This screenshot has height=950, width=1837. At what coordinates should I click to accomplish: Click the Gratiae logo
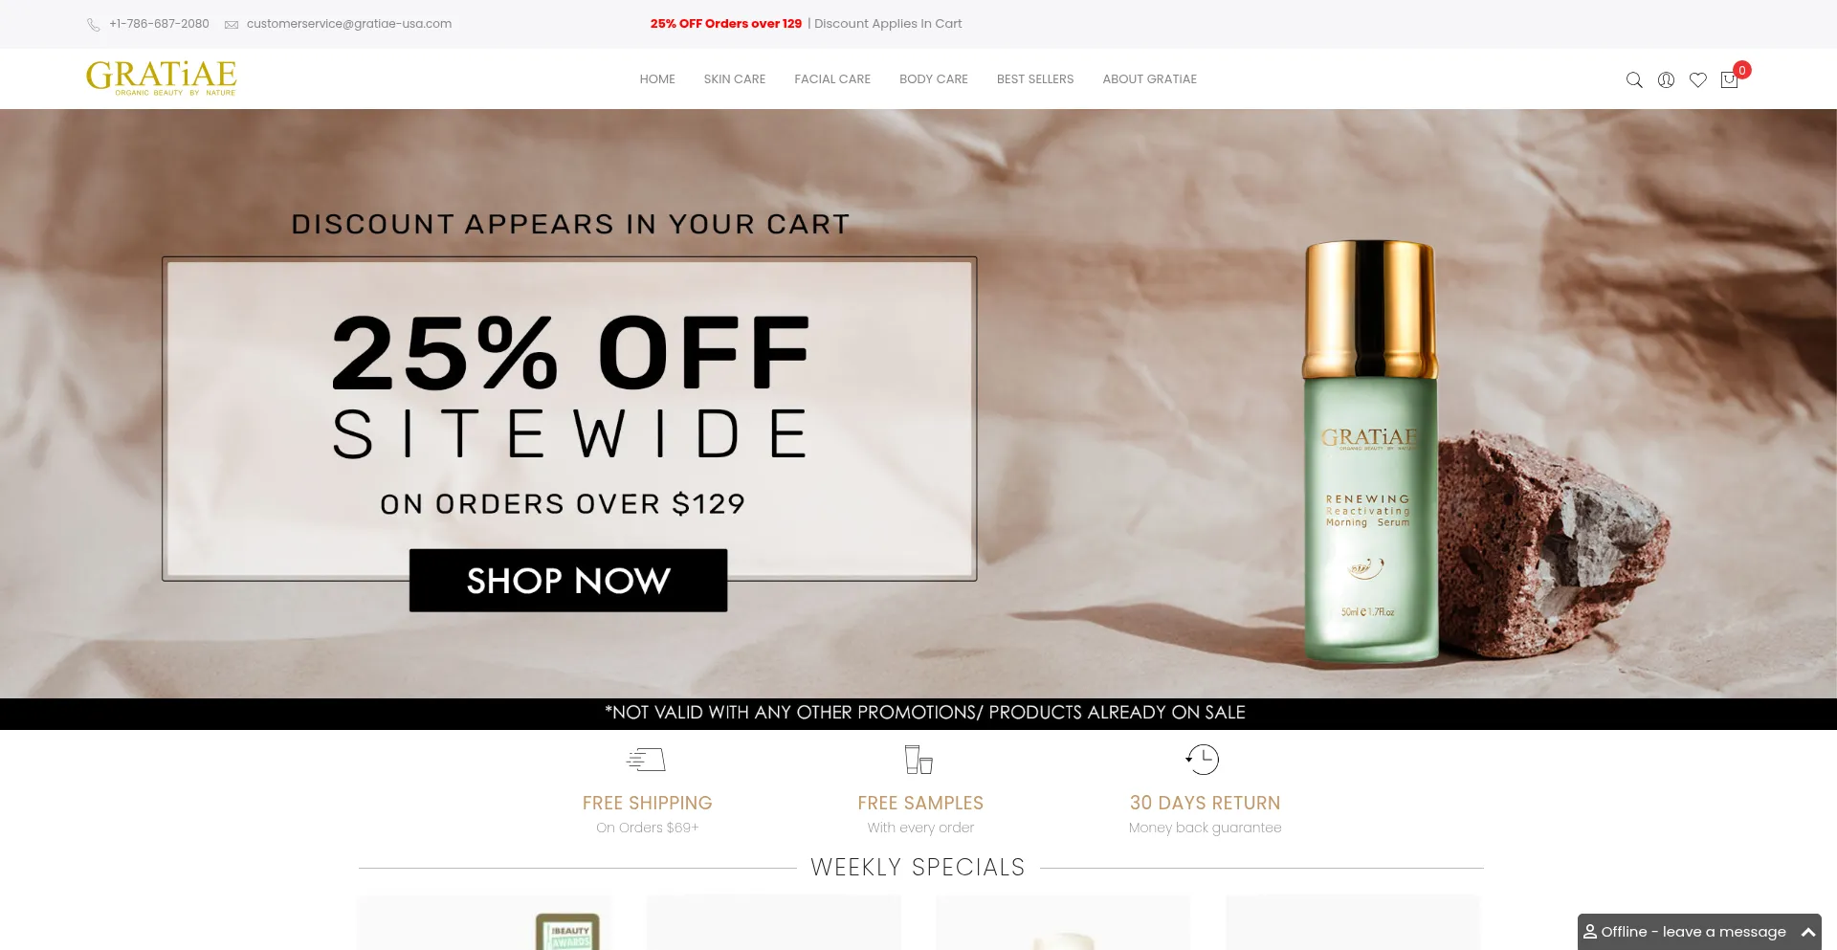161,78
